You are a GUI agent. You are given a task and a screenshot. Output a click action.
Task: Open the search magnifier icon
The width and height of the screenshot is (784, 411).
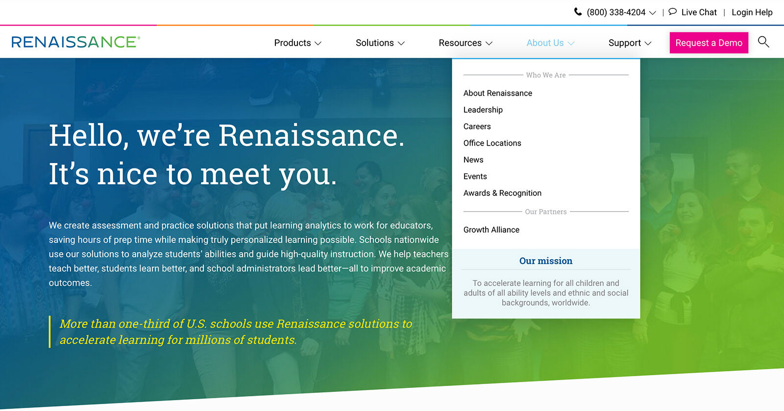pyautogui.click(x=763, y=42)
